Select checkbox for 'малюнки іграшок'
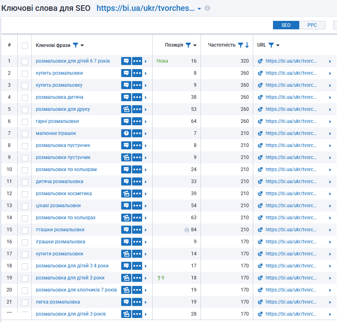This screenshot has width=337, height=322. click(x=25, y=134)
